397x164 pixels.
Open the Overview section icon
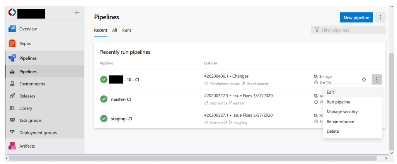(12, 29)
